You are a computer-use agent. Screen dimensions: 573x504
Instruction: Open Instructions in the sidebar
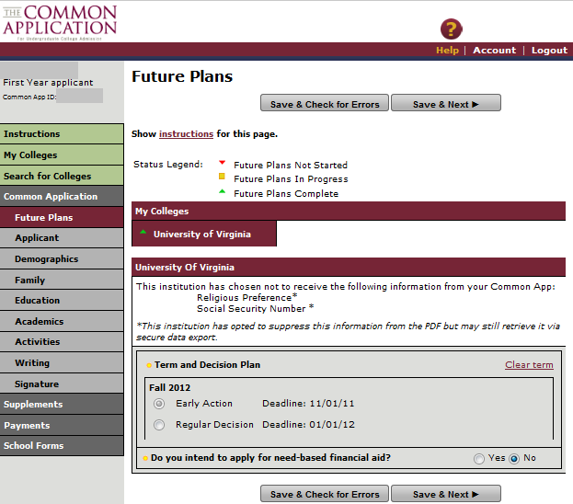(62, 133)
